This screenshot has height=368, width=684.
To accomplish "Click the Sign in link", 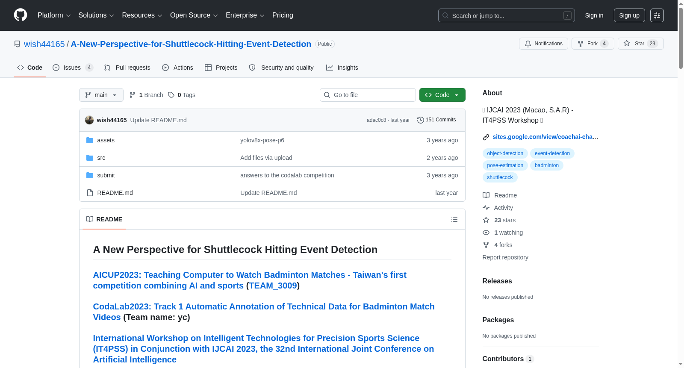I will pyautogui.click(x=594, y=15).
